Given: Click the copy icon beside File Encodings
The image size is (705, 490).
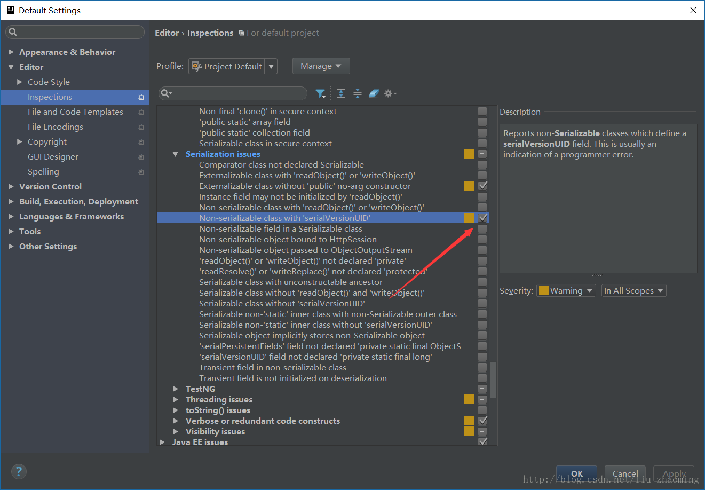Looking at the screenshot, I should coord(140,127).
